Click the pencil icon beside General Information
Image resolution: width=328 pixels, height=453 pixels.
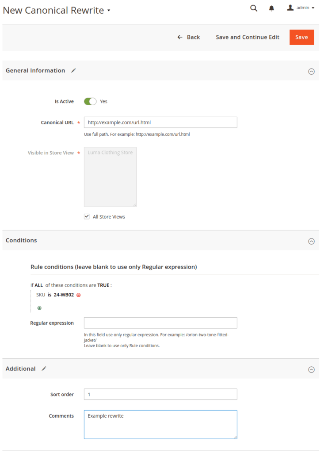coord(73,70)
